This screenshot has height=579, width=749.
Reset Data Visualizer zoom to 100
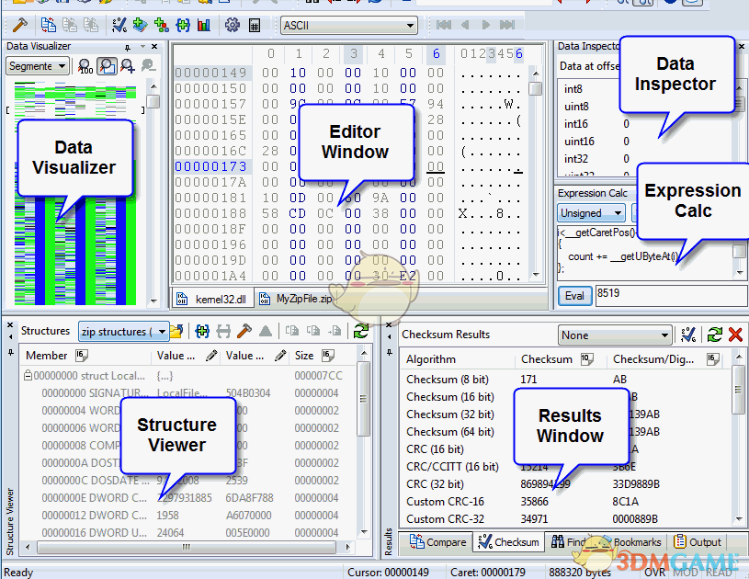pyautogui.click(x=85, y=66)
